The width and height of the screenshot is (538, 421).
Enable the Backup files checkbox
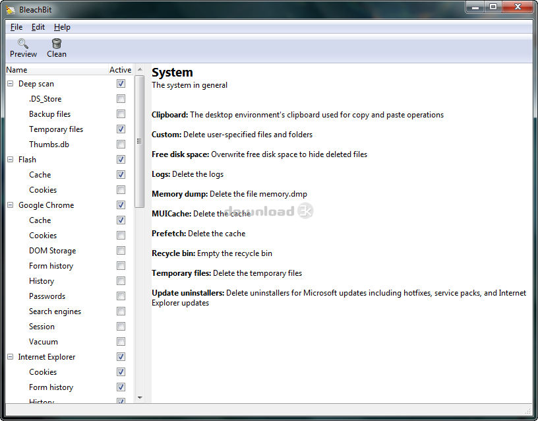coord(121,114)
